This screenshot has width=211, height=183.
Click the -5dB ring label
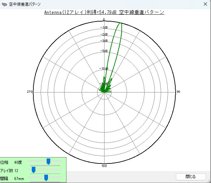104,51
